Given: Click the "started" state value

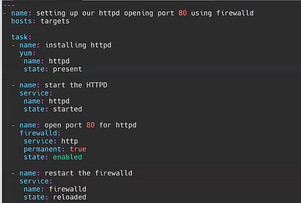Looking at the screenshot, I should pos(68,109).
